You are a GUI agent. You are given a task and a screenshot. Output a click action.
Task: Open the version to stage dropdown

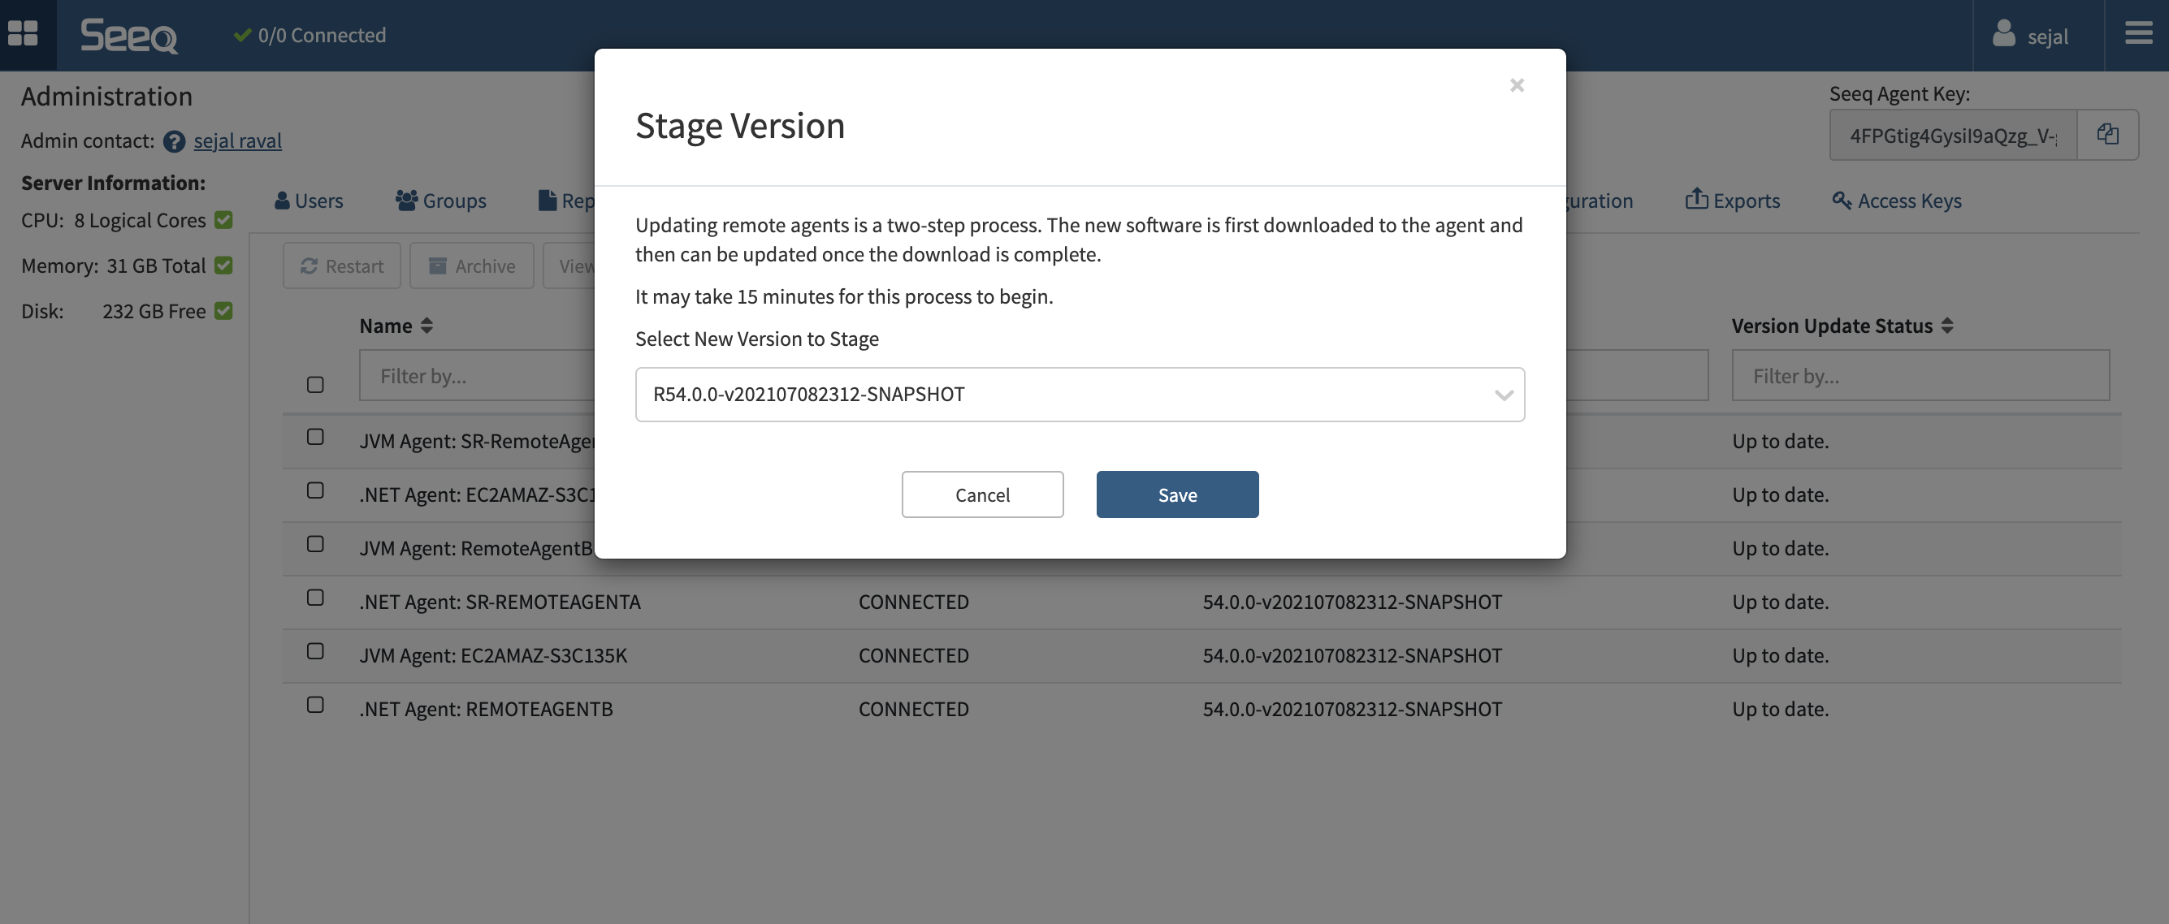1080,394
